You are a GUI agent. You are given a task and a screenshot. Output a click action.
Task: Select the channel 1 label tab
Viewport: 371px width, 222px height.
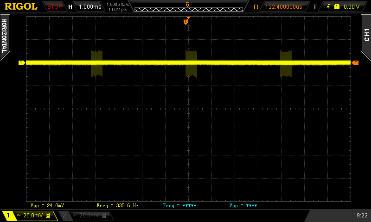(8, 215)
